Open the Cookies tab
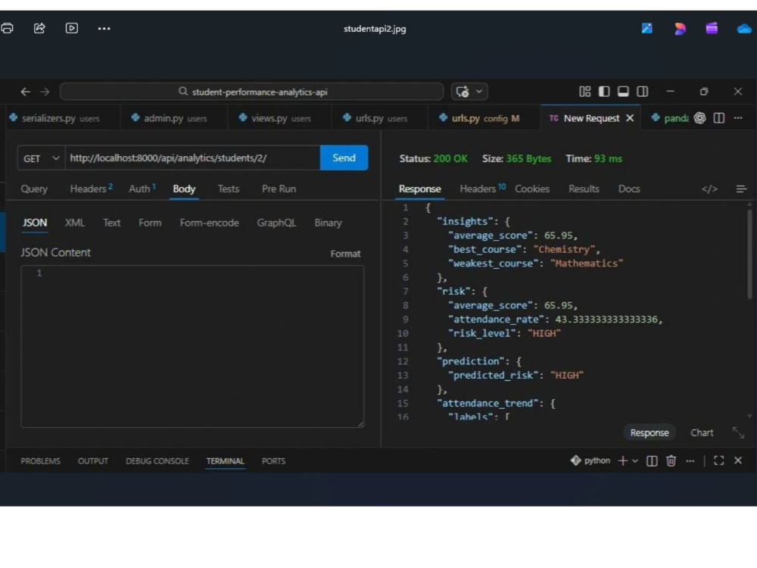Viewport: 757px width, 568px height. click(532, 189)
